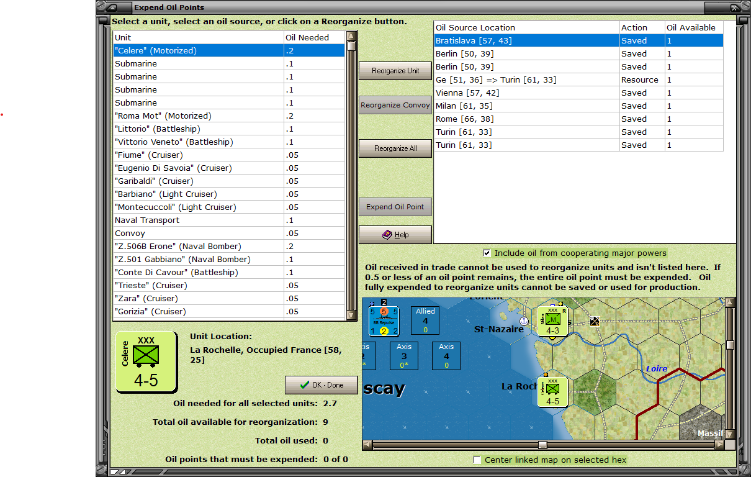Select the "Conte Di Cavour" (Battleship) row
This screenshot has height=477, width=751.
coord(228,273)
